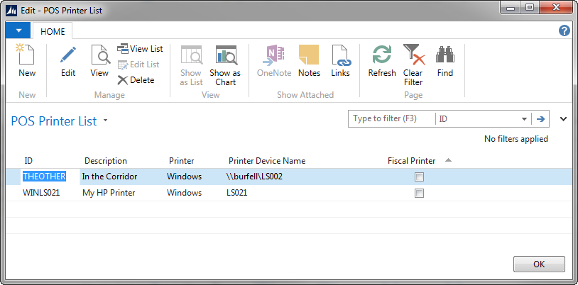Click the New record icon
The height and width of the screenshot is (285, 578).
[26, 55]
